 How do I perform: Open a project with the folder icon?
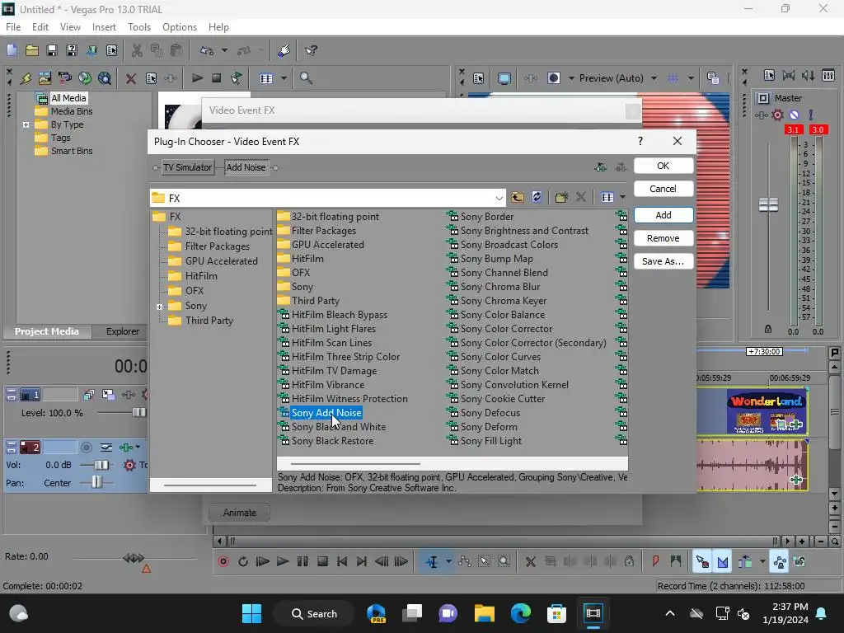[32, 50]
